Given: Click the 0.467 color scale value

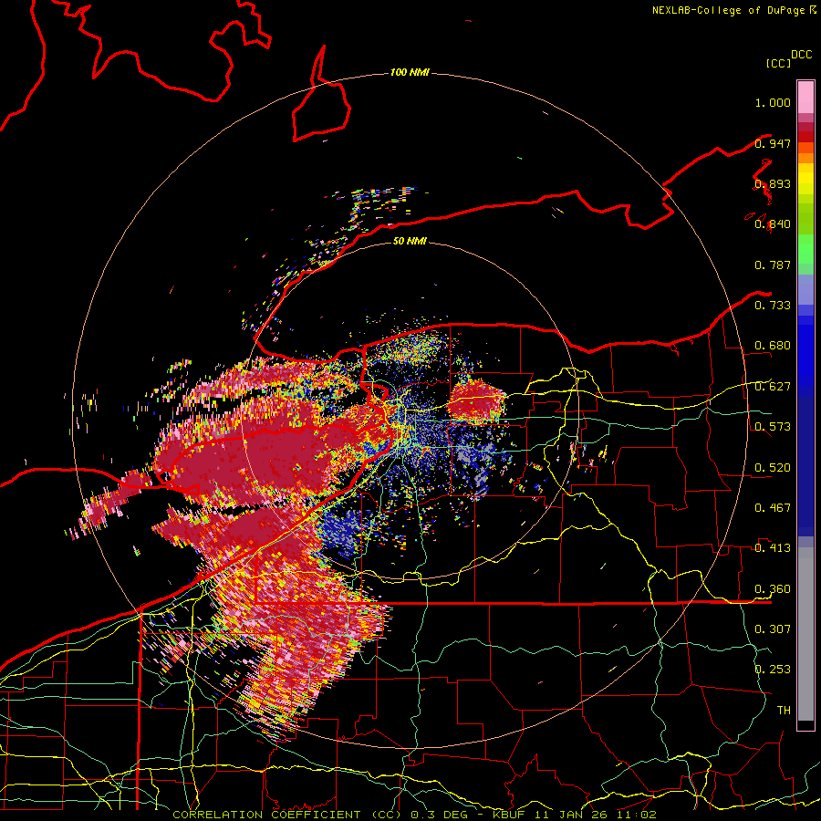Looking at the screenshot, I should (773, 508).
